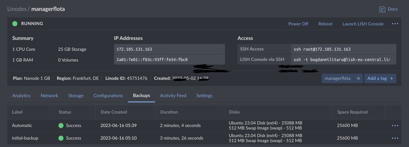Click the Status column header
The image size is (409, 147).
pyautogui.click(x=65, y=112)
